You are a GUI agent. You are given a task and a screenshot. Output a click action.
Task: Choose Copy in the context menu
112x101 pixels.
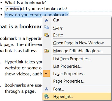coord(76,28)
